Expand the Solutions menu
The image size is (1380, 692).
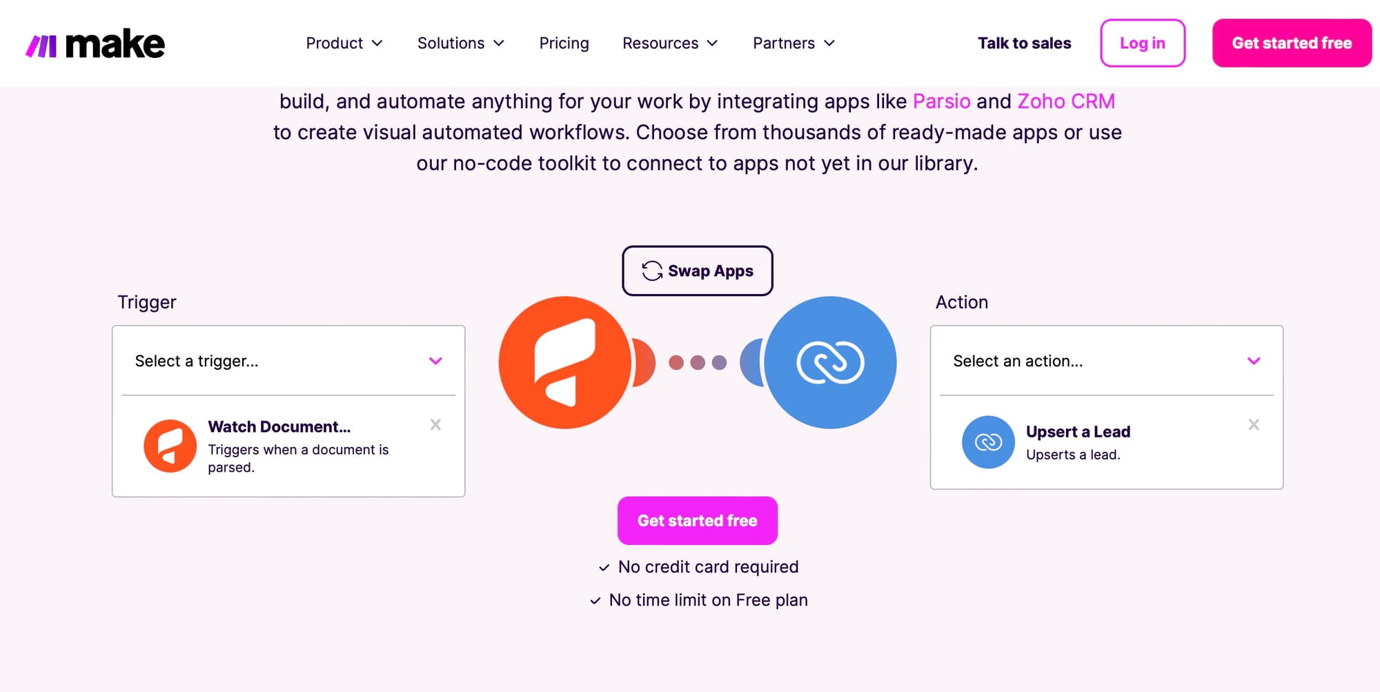[x=460, y=43]
